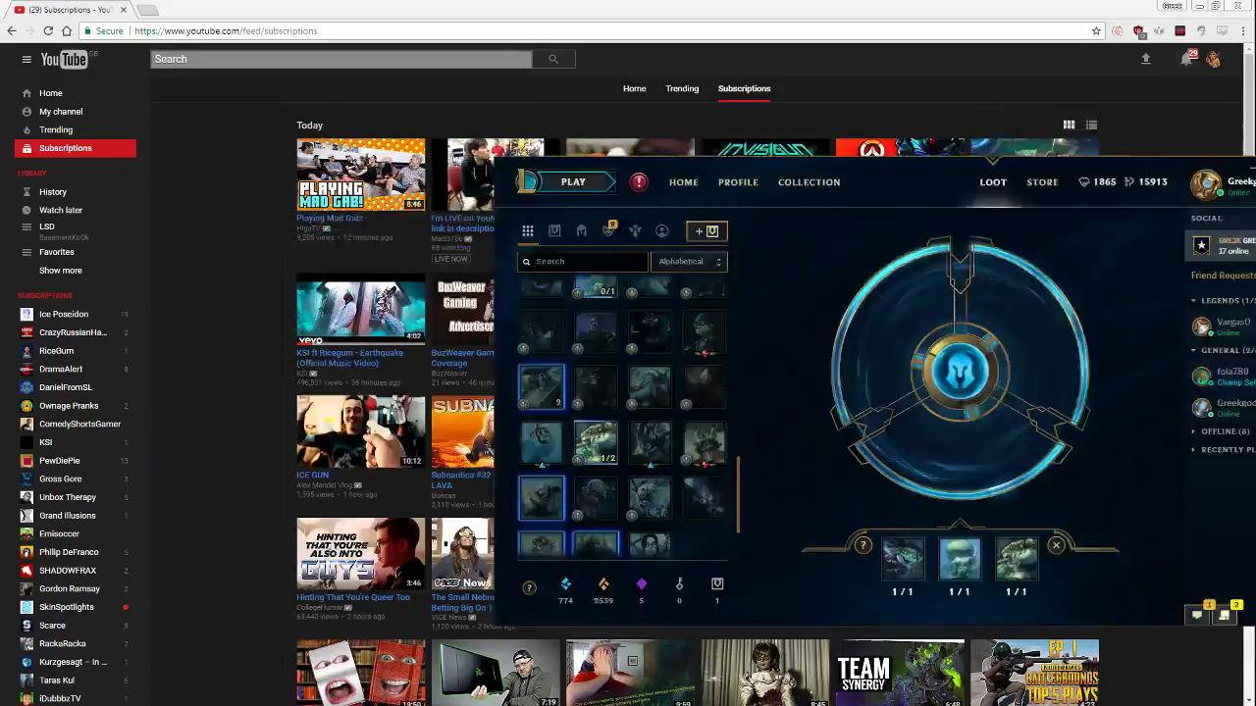Open the reroll help question mark icon
This screenshot has width=1256, height=706.
863,545
